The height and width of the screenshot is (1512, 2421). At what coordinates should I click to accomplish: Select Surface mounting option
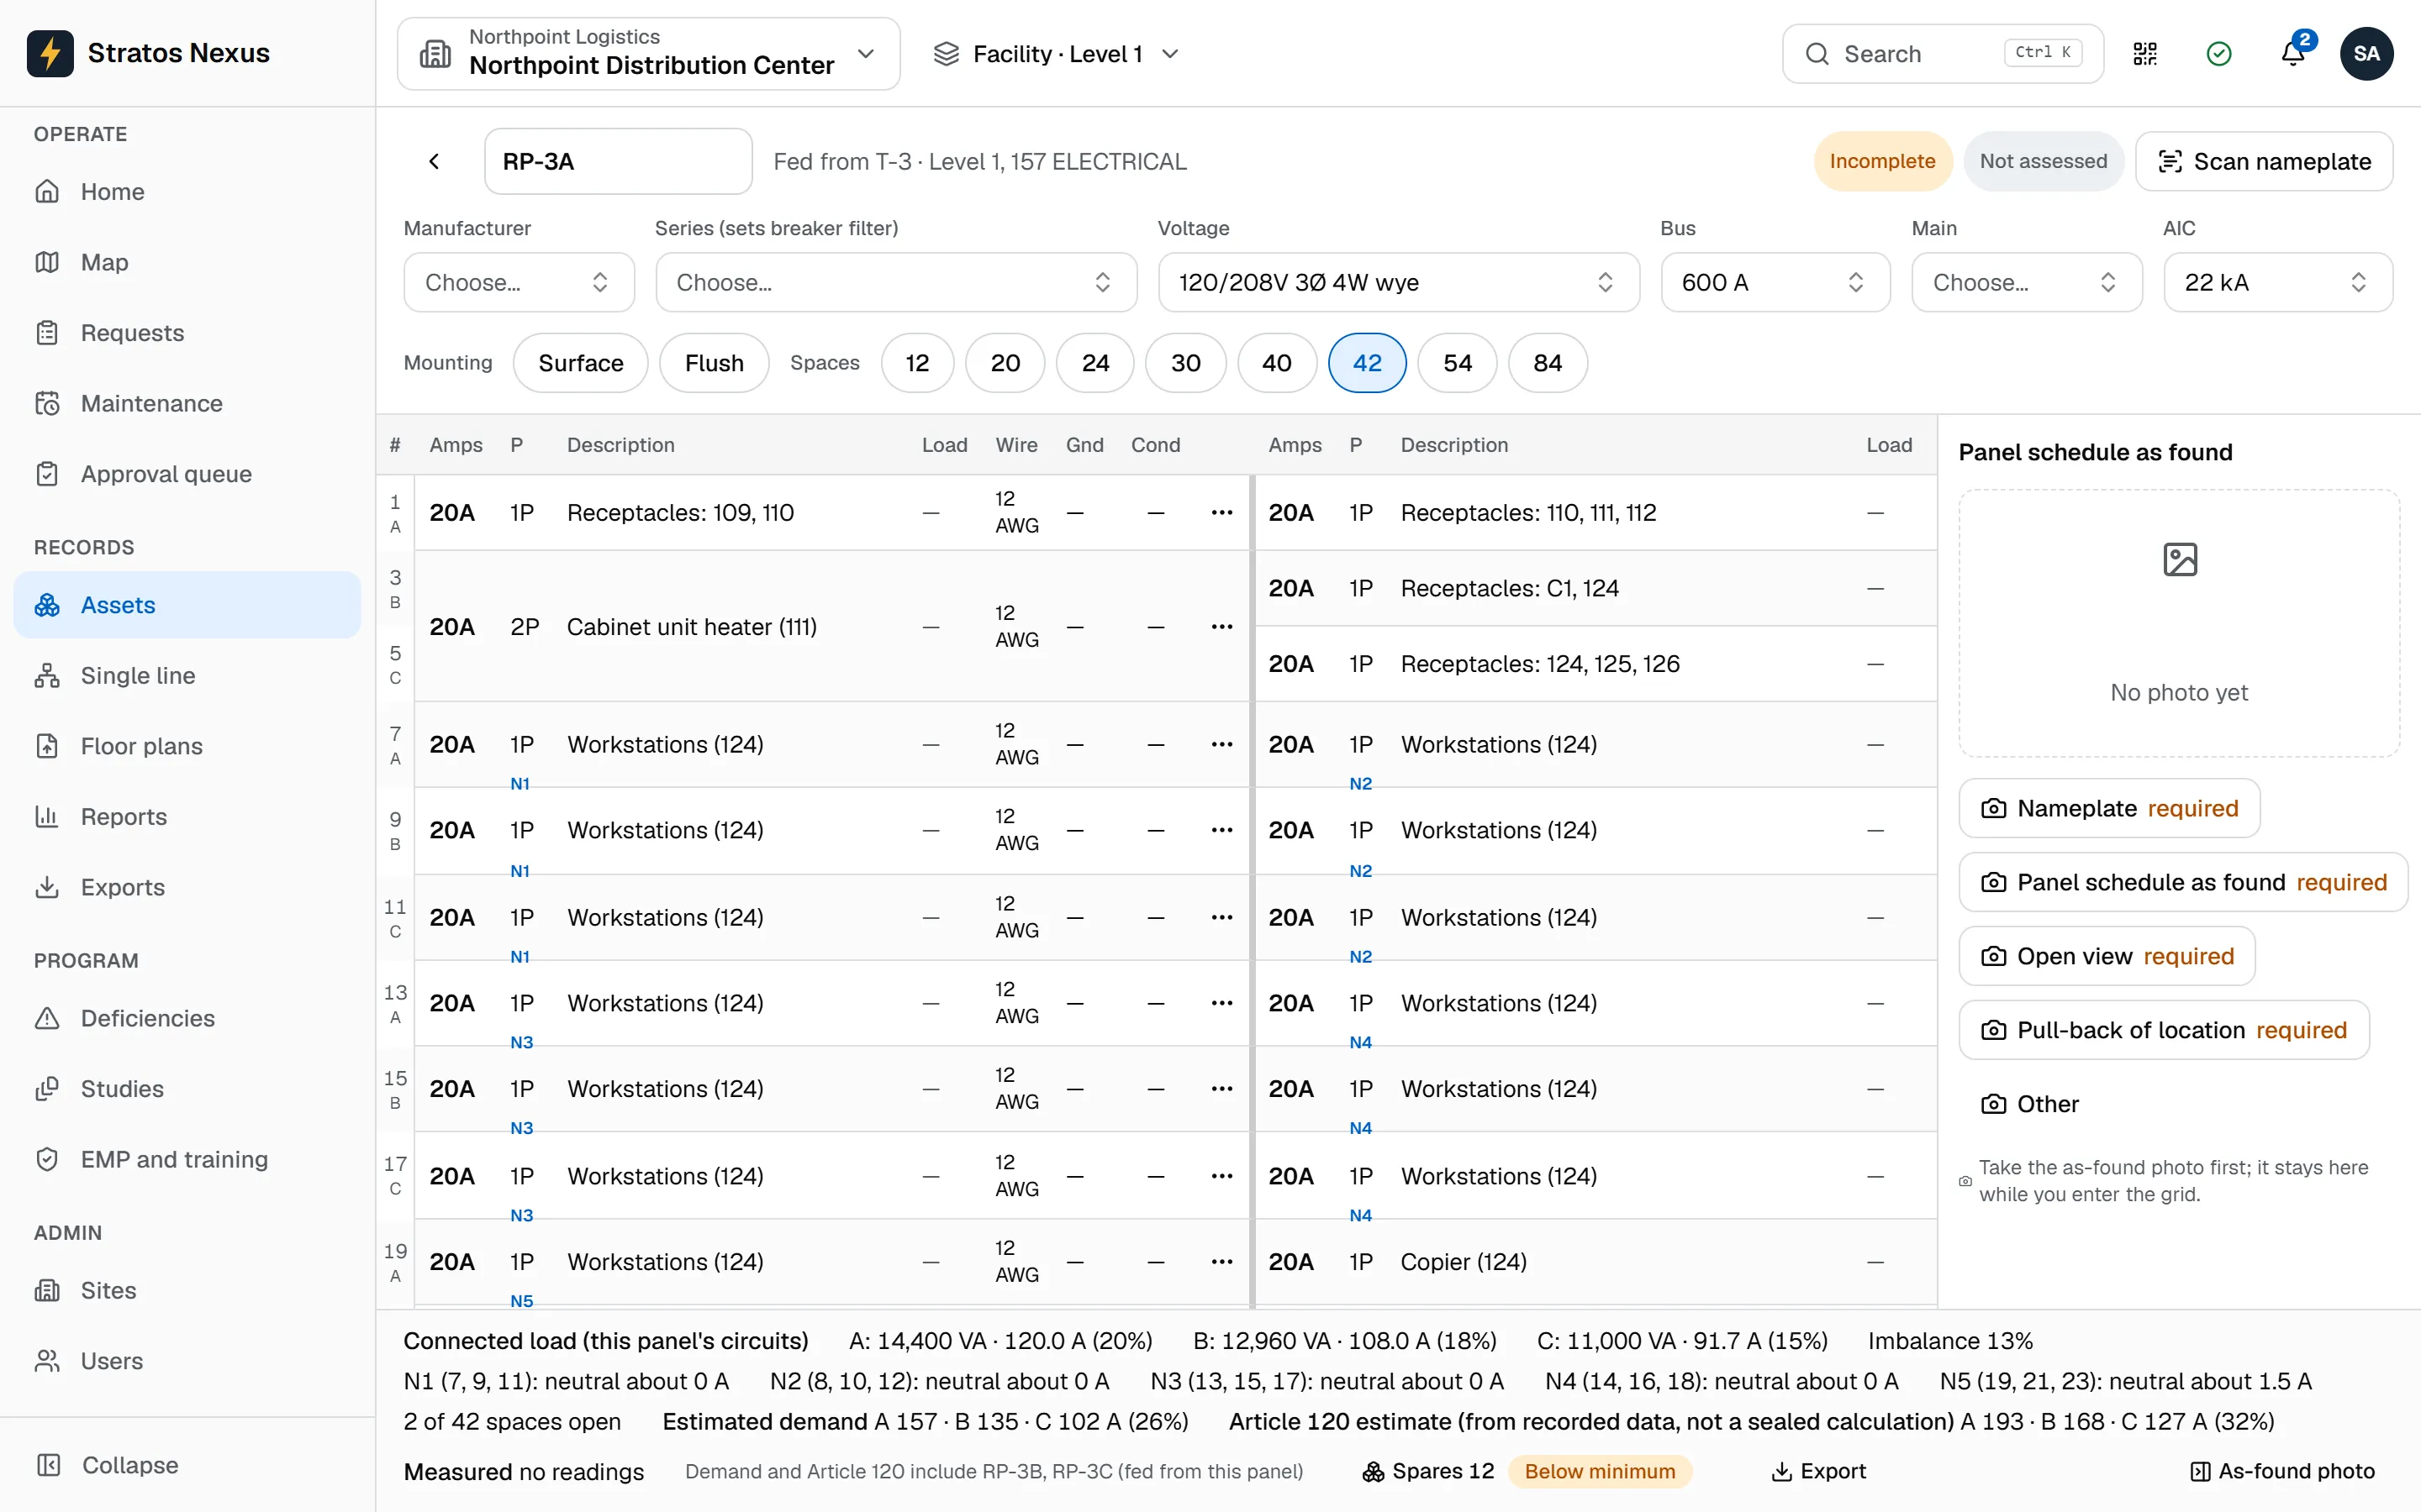[580, 363]
